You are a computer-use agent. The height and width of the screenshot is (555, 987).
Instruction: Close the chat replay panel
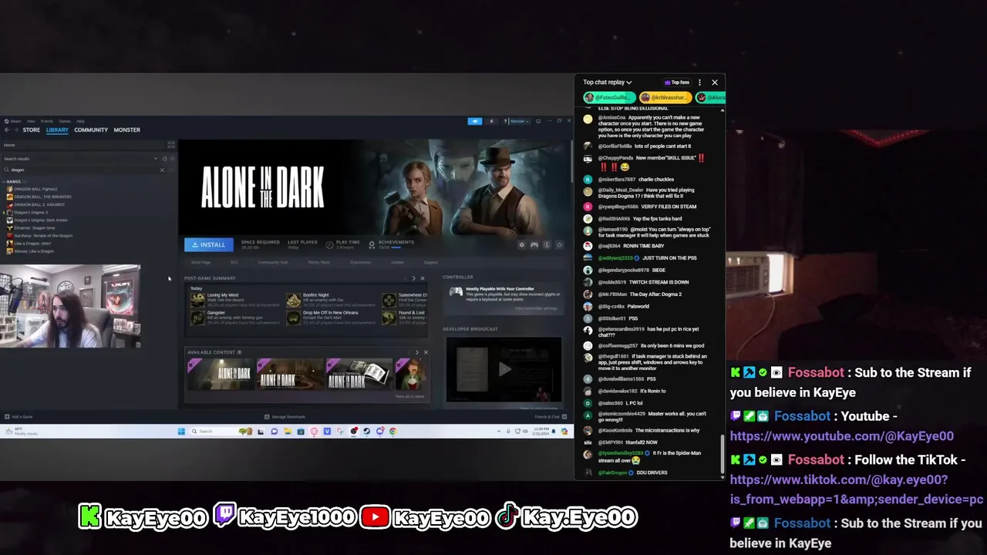pos(715,82)
